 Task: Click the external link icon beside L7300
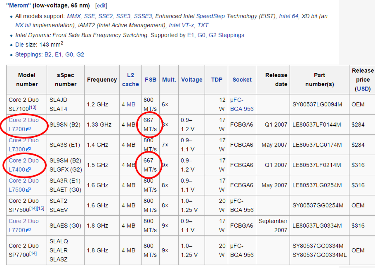point(28,149)
